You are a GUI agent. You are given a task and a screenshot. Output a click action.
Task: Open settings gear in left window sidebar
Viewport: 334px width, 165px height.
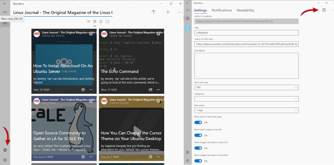click(x=5, y=160)
